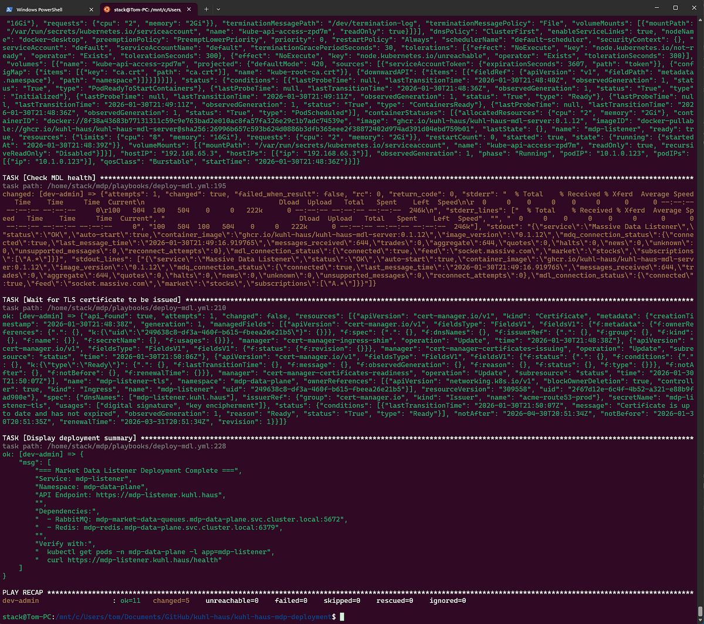Select the stack@Tom-PC Ubuntu tab

pos(147,9)
